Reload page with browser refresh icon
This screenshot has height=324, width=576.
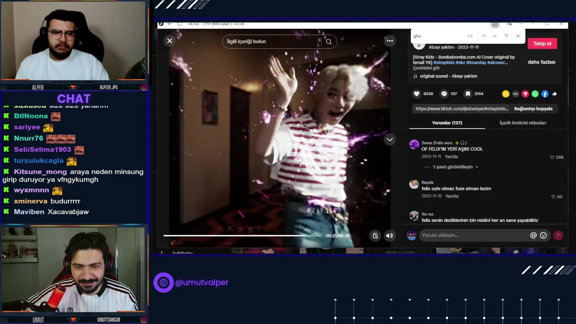[180, 24]
